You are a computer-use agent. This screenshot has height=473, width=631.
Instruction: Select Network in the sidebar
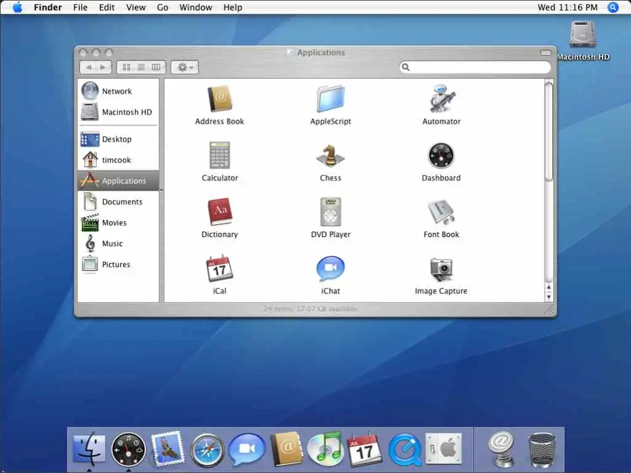click(118, 91)
